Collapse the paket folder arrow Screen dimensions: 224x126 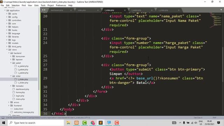(11, 63)
